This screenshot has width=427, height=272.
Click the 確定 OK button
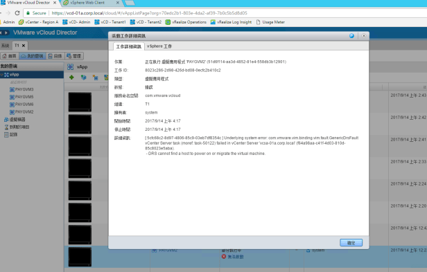click(x=351, y=243)
